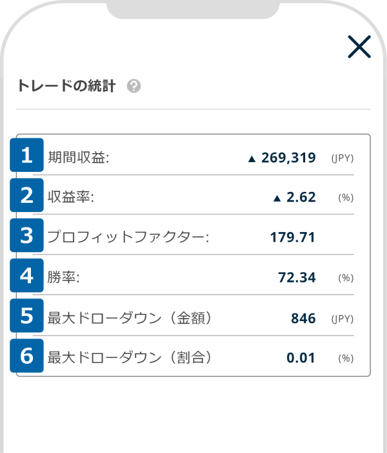Close the trade statistics panel
The width and height of the screenshot is (387, 453).
(359, 47)
